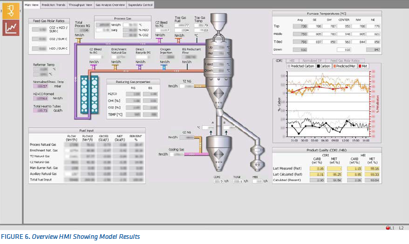Click the H2O / SUM C value field
The height and width of the screenshot is (244, 409).
tap(39, 48)
